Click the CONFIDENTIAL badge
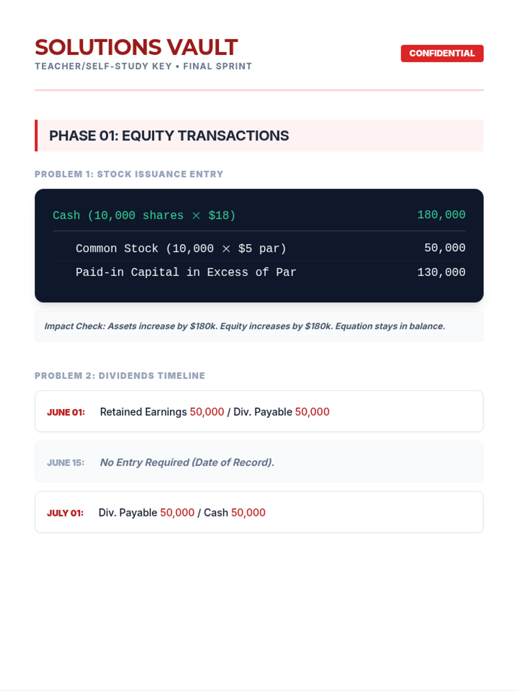 (442, 54)
